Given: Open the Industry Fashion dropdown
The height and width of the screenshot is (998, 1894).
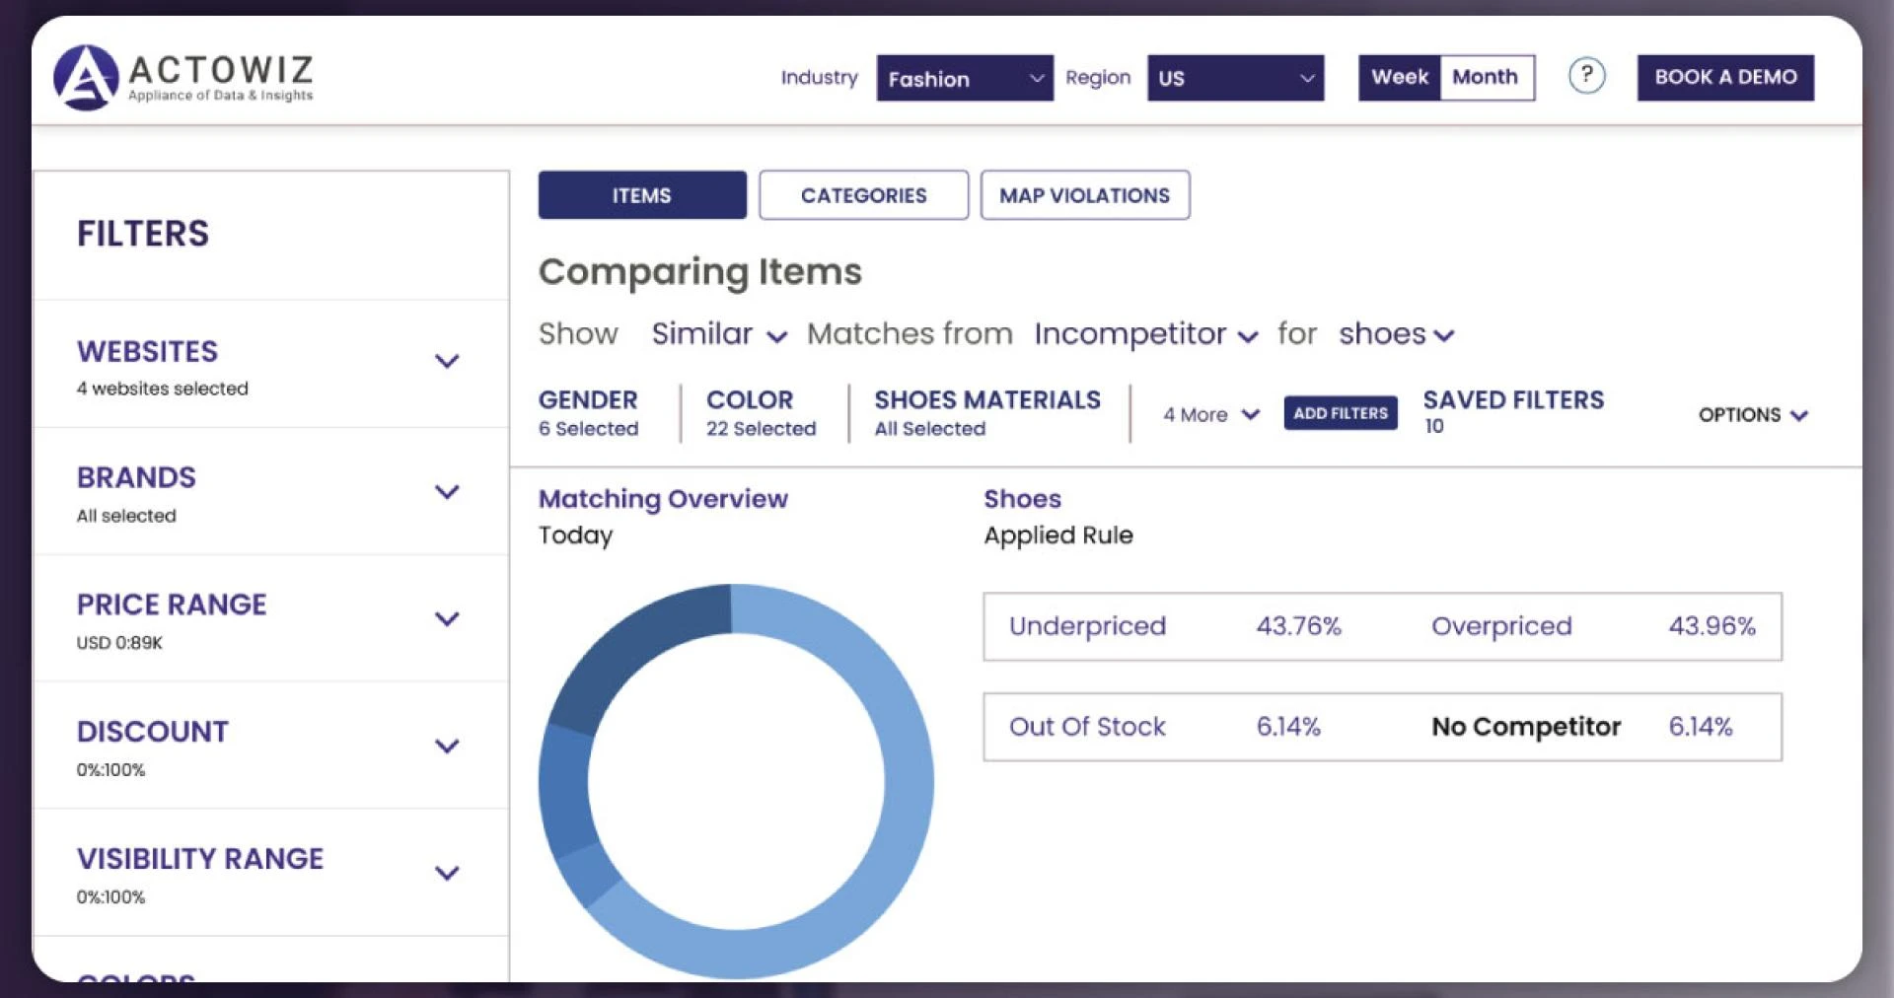Looking at the screenshot, I should (964, 78).
